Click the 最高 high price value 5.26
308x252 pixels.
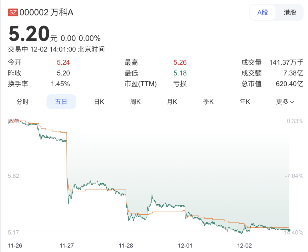(x=181, y=62)
